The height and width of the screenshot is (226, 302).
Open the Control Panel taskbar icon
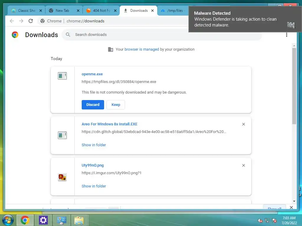tap(61, 220)
